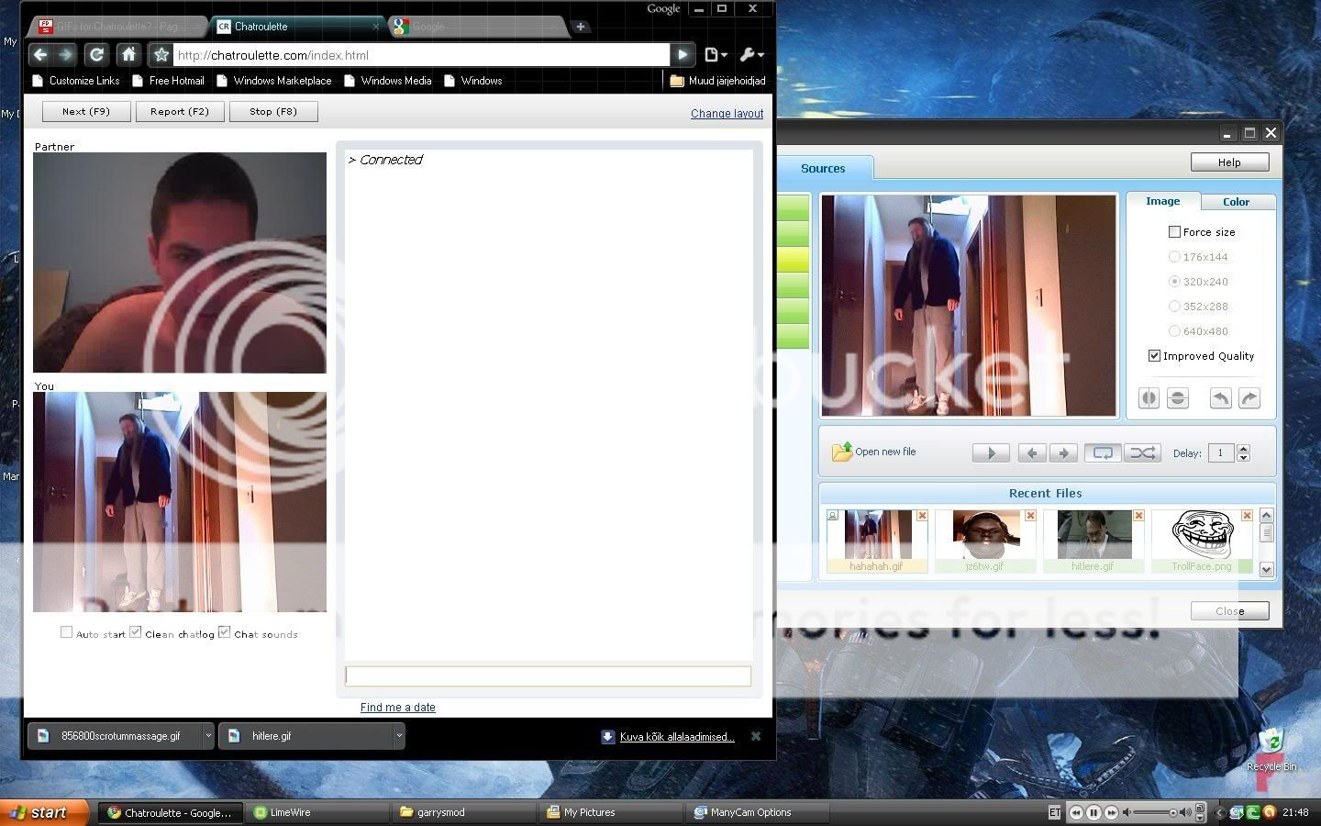Click the Report (F2) button

[x=180, y=111]
